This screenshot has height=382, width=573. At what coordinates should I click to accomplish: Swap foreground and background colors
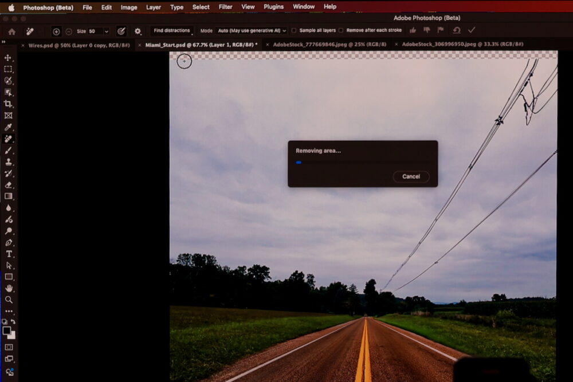coord(13,322)
